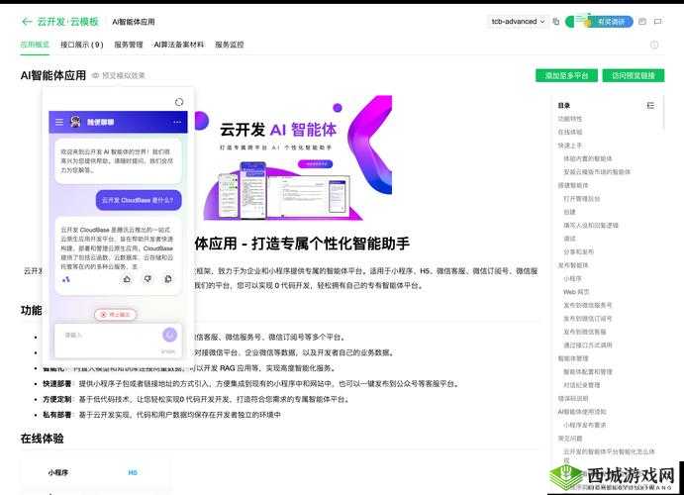Jump to 体验内置的智能体 in contents
684x495 pixels.
(588, 158)
